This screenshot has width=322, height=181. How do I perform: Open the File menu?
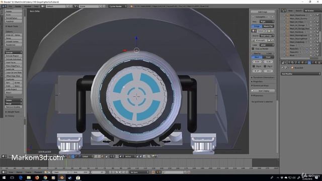(x=10, y=6)
